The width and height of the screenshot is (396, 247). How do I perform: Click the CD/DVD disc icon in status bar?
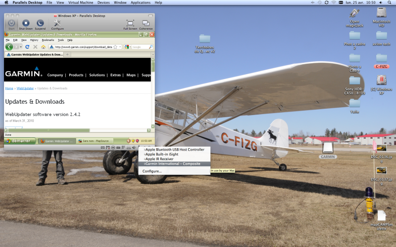coord(113,147)
